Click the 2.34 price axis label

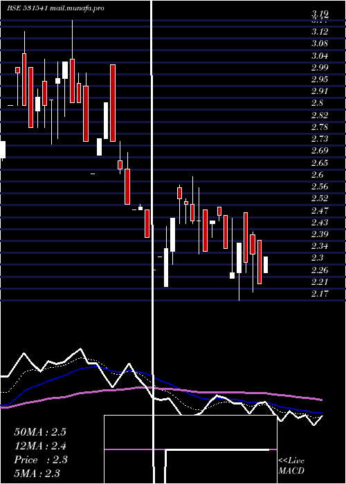click(x=320, y=246)
